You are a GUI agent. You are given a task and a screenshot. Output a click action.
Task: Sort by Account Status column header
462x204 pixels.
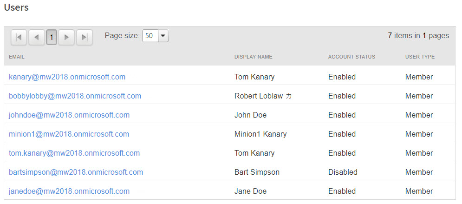click(351, 57)
